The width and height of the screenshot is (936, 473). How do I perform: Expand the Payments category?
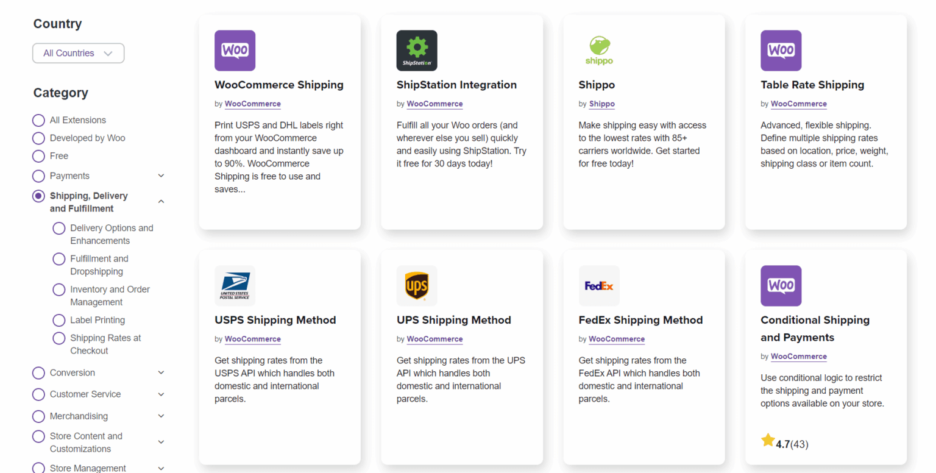point(161,176)
